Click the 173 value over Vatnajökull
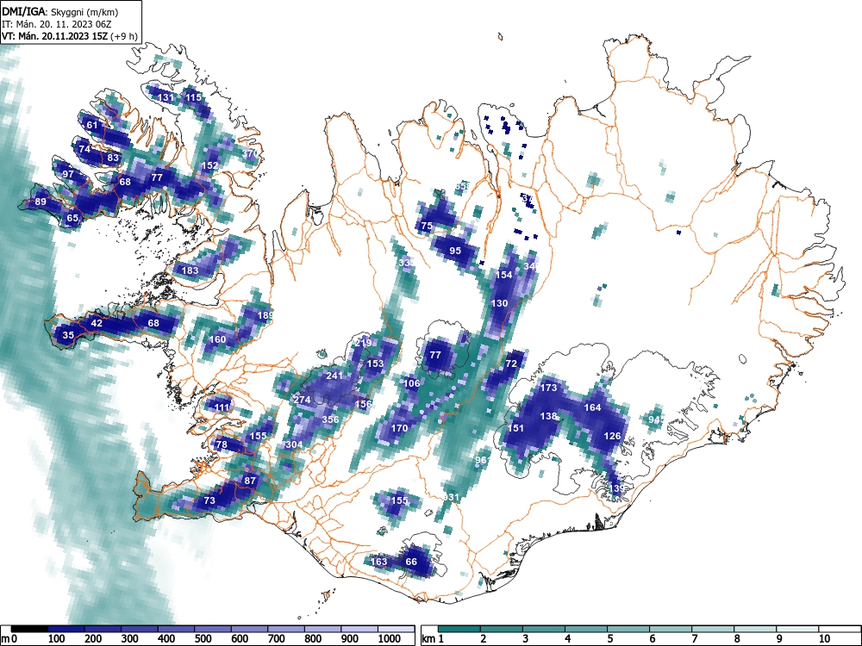862x646 pixels. 548,388
